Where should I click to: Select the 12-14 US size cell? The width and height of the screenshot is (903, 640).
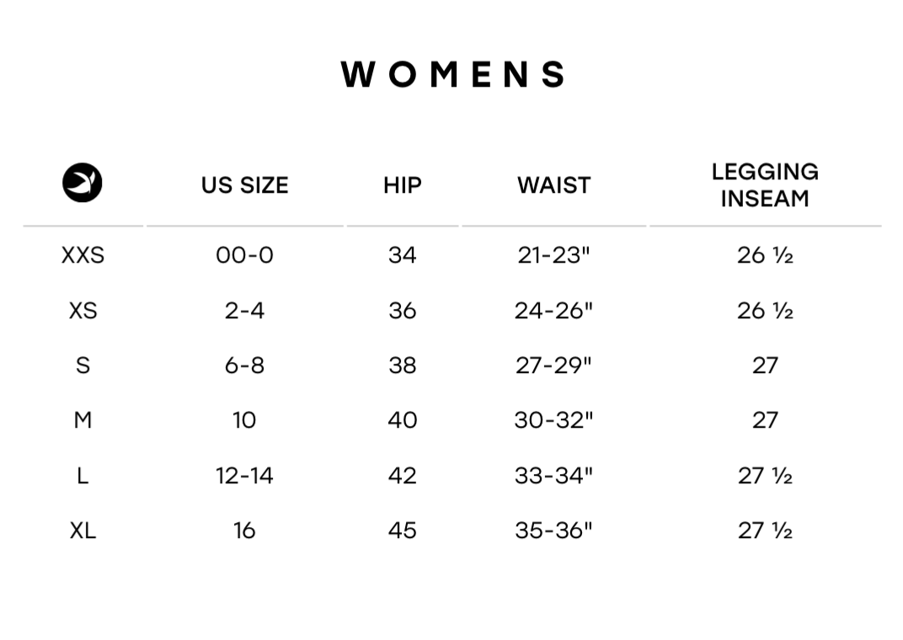[244, 476]
